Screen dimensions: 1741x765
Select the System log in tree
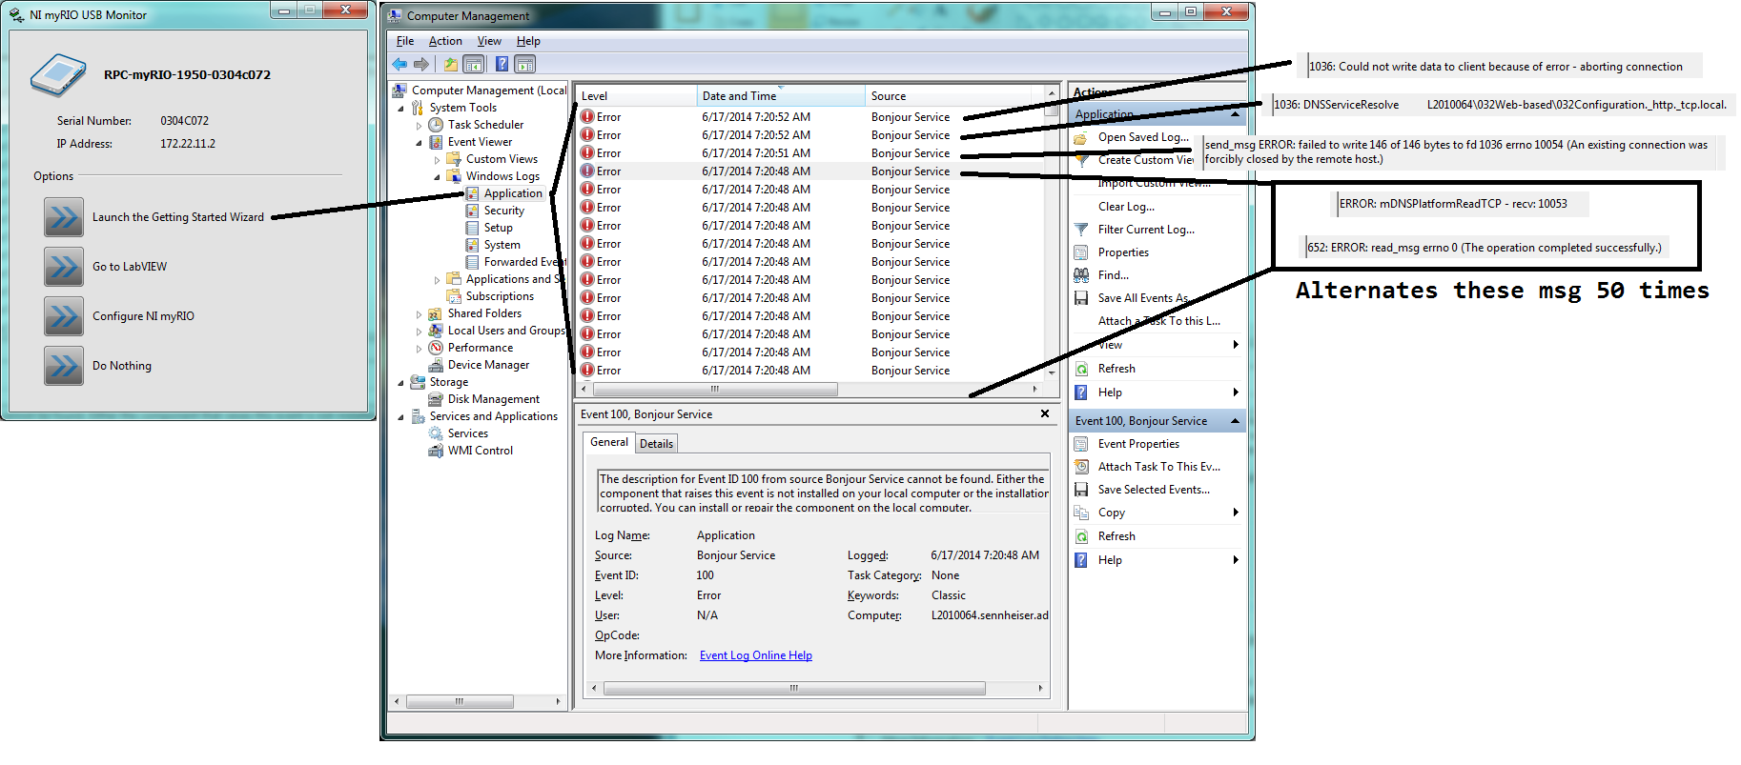502,245
